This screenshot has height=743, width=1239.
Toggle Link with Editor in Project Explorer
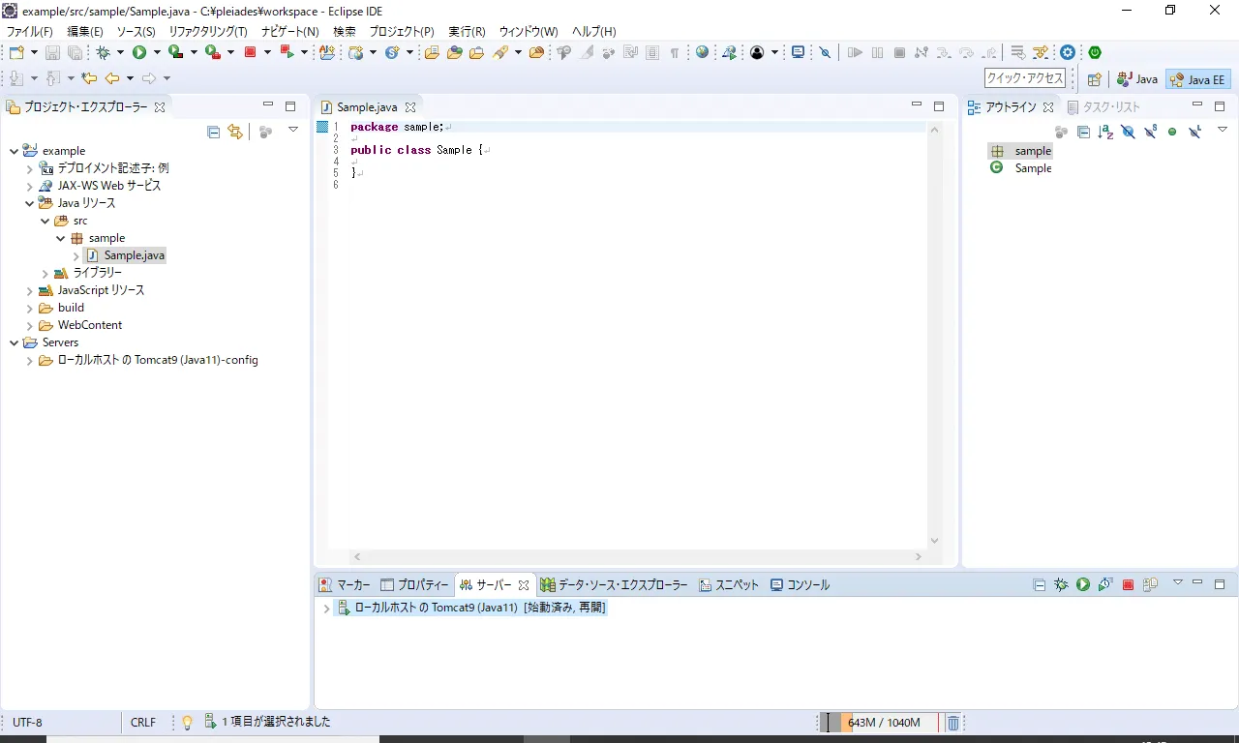point(235,132)
